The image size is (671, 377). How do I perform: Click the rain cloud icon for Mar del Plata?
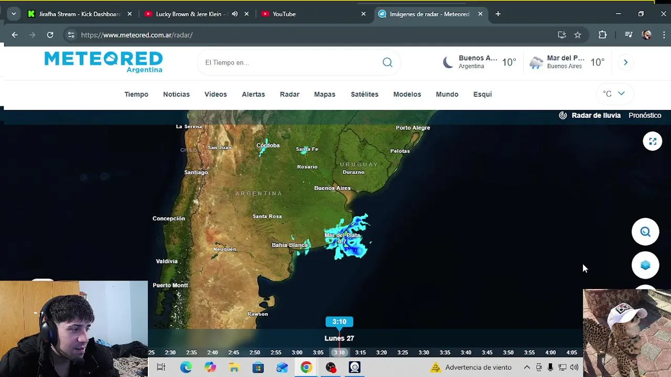tap(536, 63)
